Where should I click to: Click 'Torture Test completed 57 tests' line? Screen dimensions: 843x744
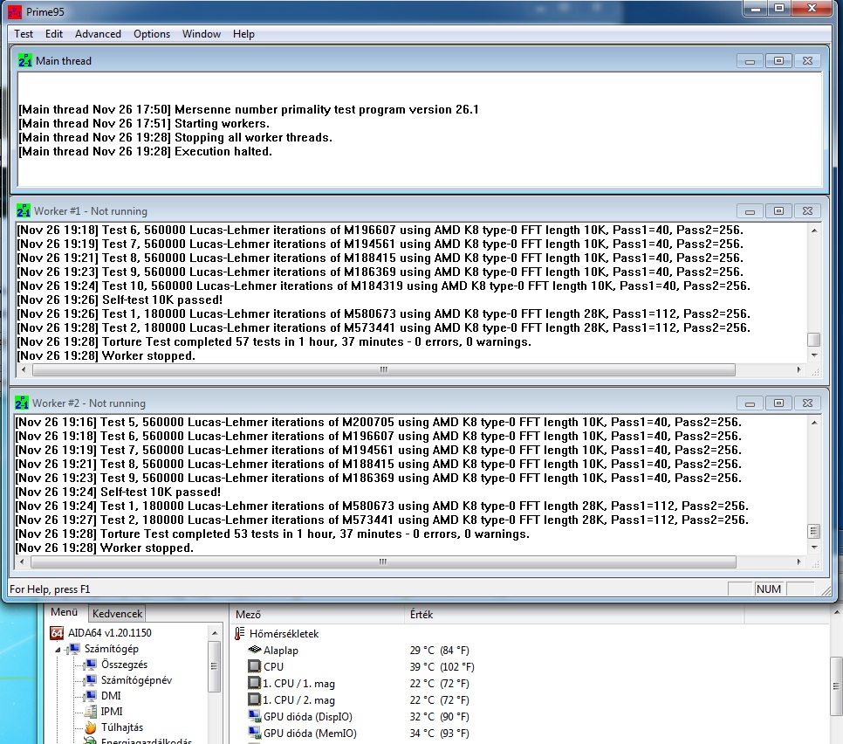274,341
